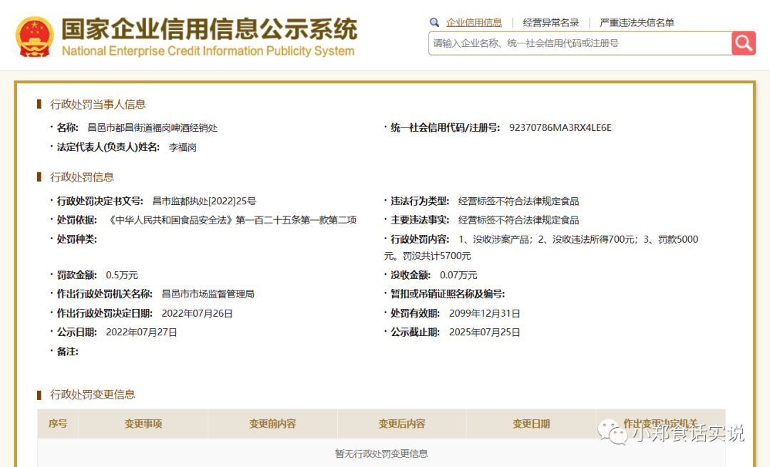Click the 行政处罚信息 section heading
The width and height of the screenshot is (770, 467).
(x=82, y=177)
